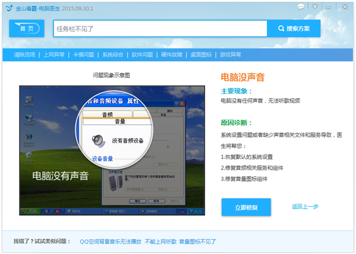
Task: Open the 系统综合 category
Action: pos(112,55)
